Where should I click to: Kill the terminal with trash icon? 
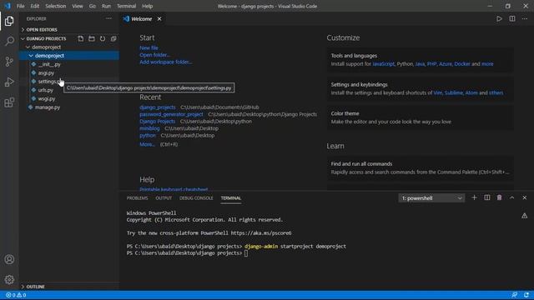click(x=499, y=197)
